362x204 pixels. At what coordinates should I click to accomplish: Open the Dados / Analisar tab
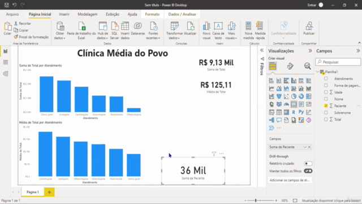click(x=182, y=14)
